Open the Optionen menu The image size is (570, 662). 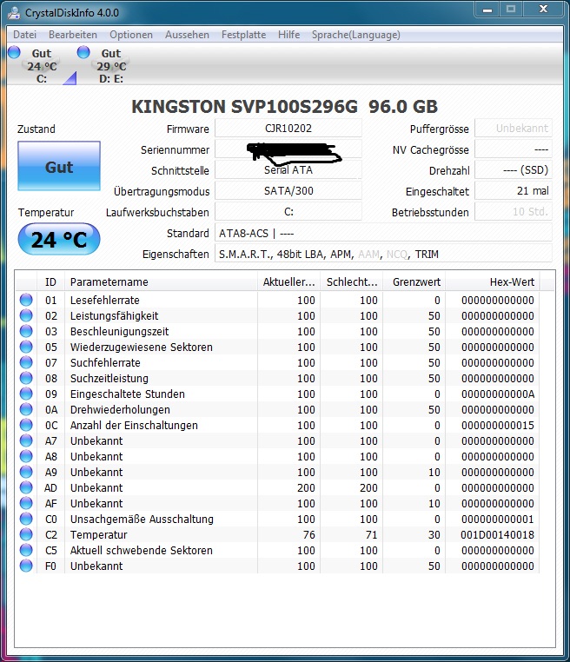[x=131, y=35]
